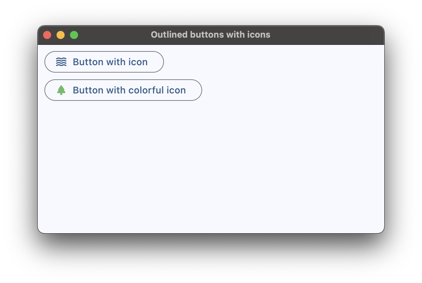The image size is (422, 283).
Task: Click the green tree icon
Action: (x=61, y=90)
